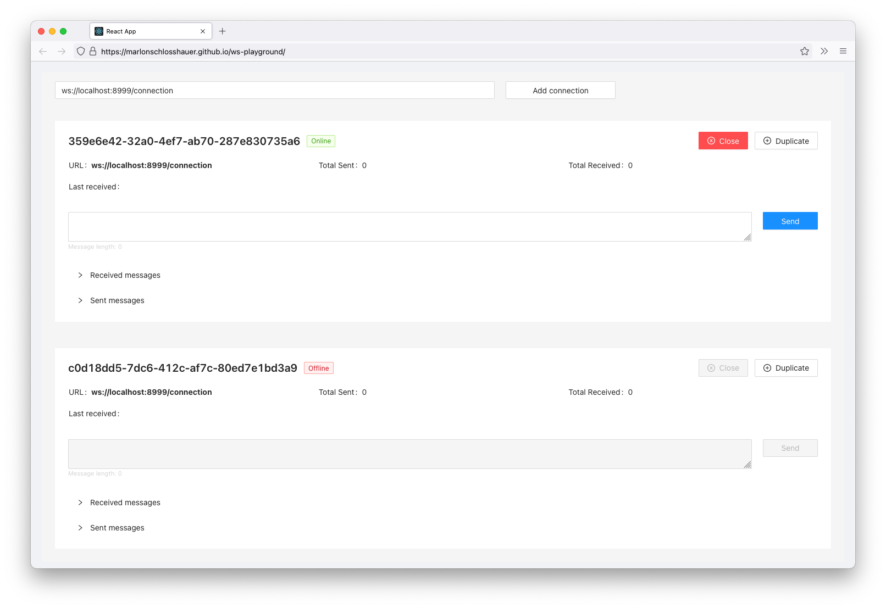This screenshot has height=609, width=886.
Task: Click Total Sent label in 359e6e42 card
Action: 338,165
